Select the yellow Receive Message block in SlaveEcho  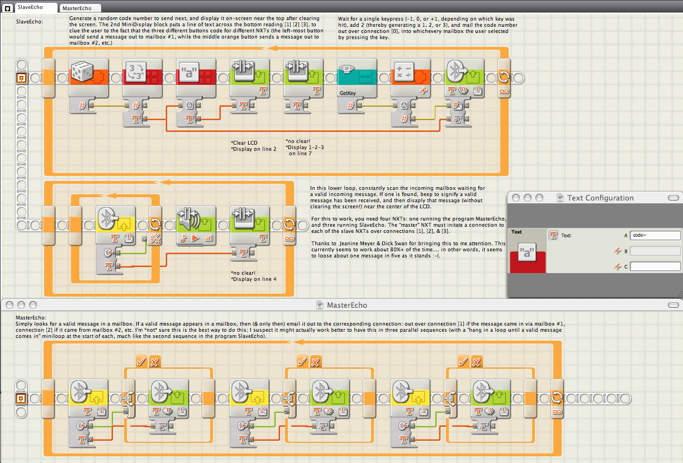point(116,225)
